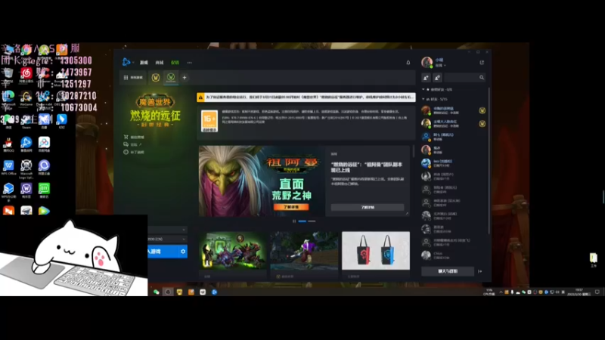Open the NetEase Cloud Music desktop icon
This screenshot has height=340, width=605.
coord(26,75)
